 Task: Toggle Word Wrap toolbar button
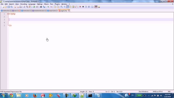tap(62, 7)
